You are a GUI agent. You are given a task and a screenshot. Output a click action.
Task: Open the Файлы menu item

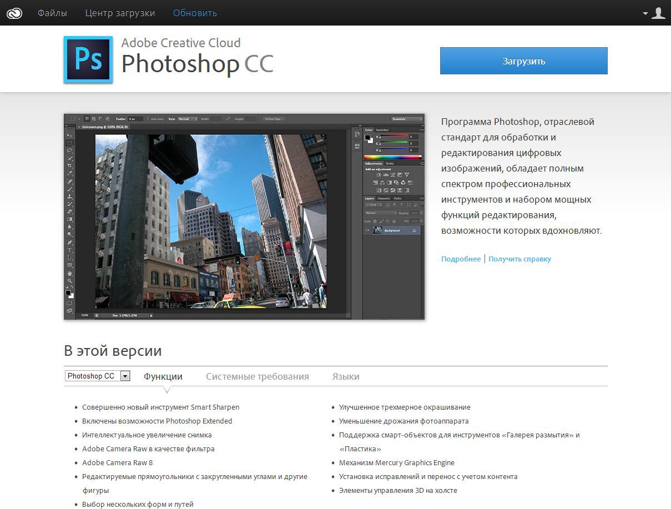click(x=52, y=13)
